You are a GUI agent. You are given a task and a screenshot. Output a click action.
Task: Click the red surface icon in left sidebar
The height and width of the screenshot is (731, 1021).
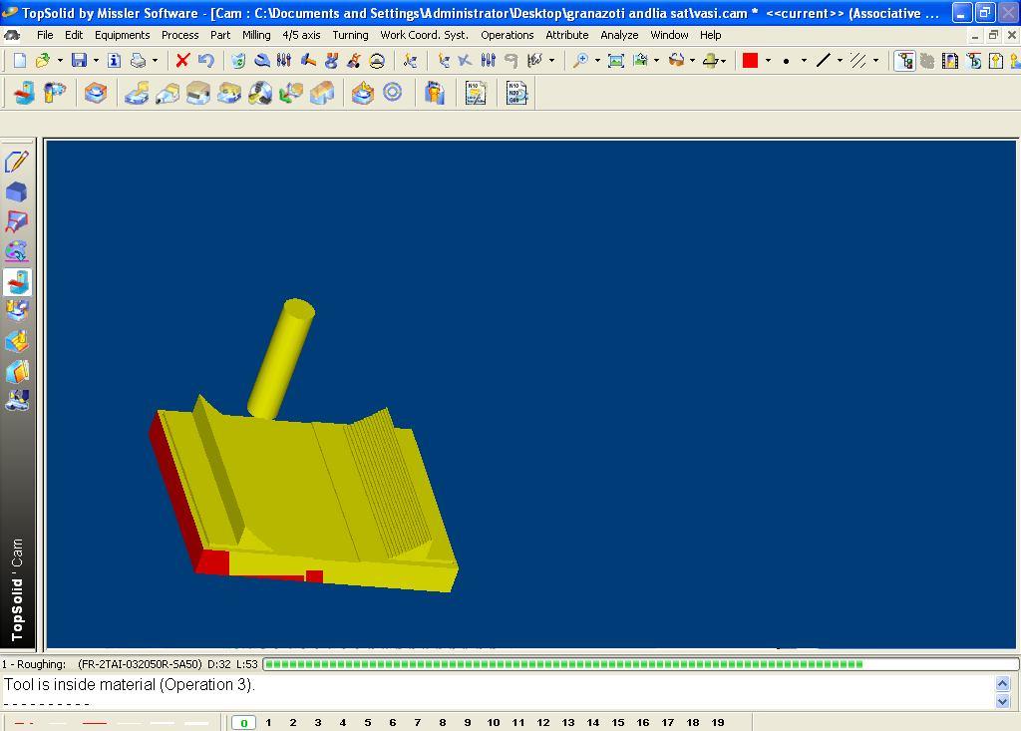click(x=17, y=221)
